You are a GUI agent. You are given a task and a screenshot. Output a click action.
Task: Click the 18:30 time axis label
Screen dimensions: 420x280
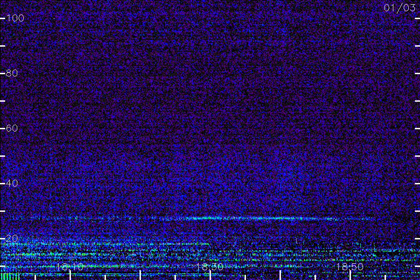tap(210, 267)
